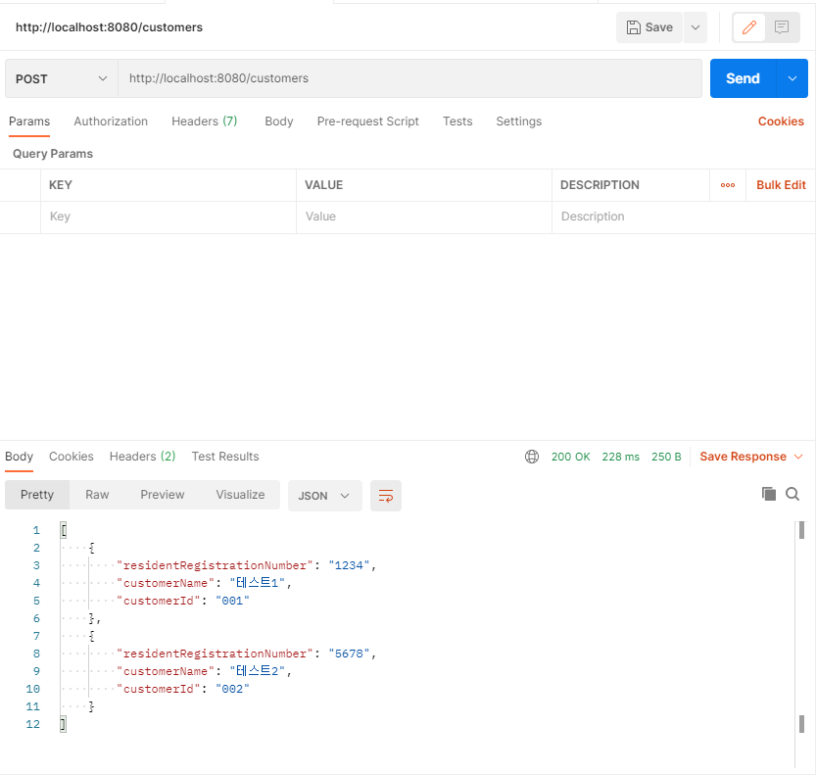
Task: Open the response Headers (2) tab
Action: [x=143, y=457]
